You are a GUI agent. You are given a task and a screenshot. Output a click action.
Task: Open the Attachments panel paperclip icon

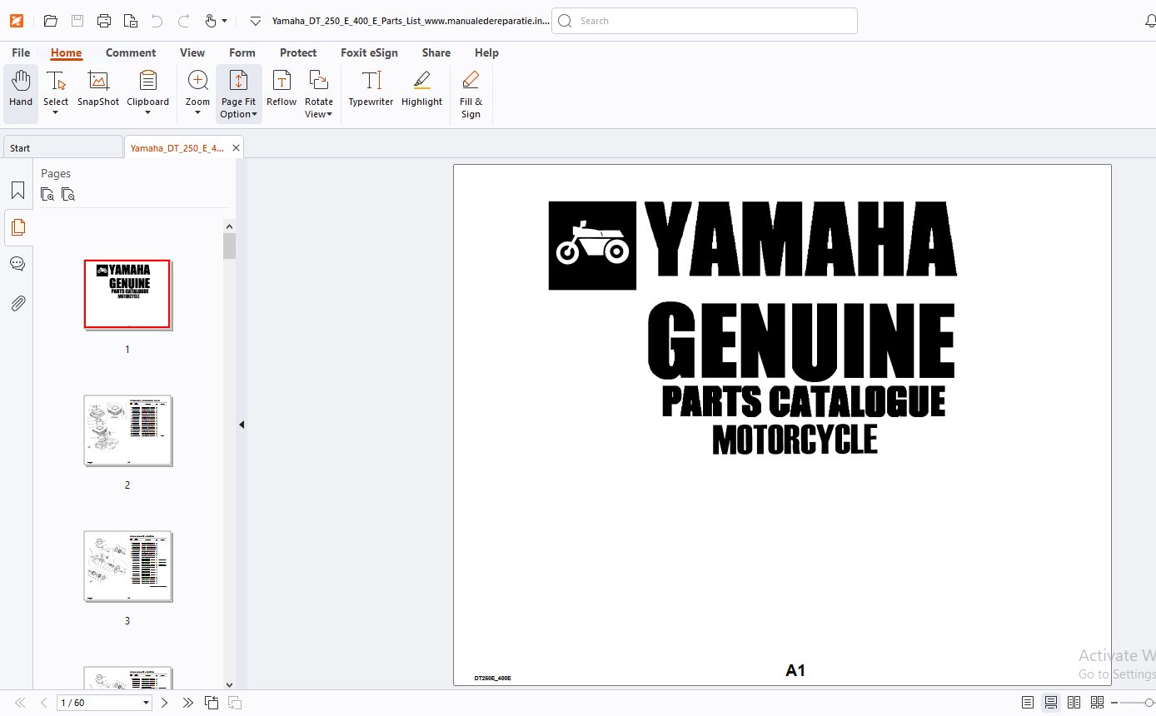click(x=17, y=303)
